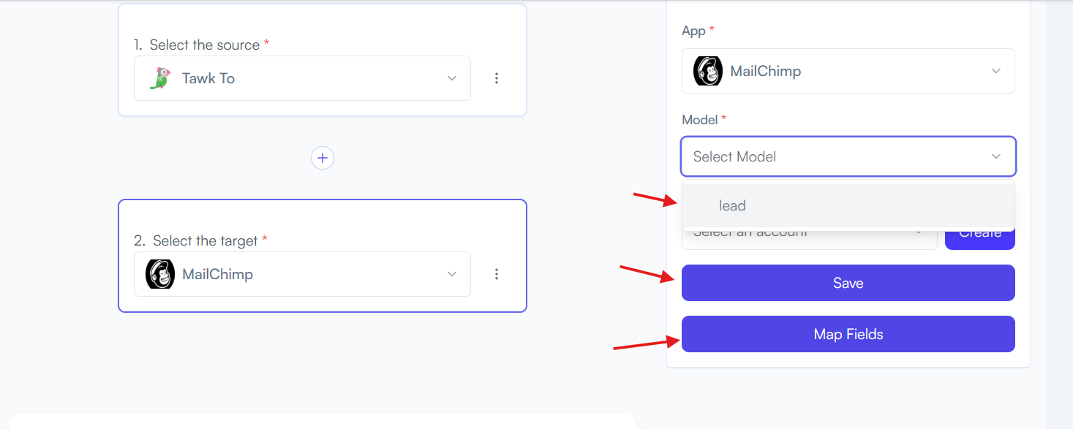Open the three-dot menu beside target MailChimp
1073x429 pixels.
pos(497,274)
